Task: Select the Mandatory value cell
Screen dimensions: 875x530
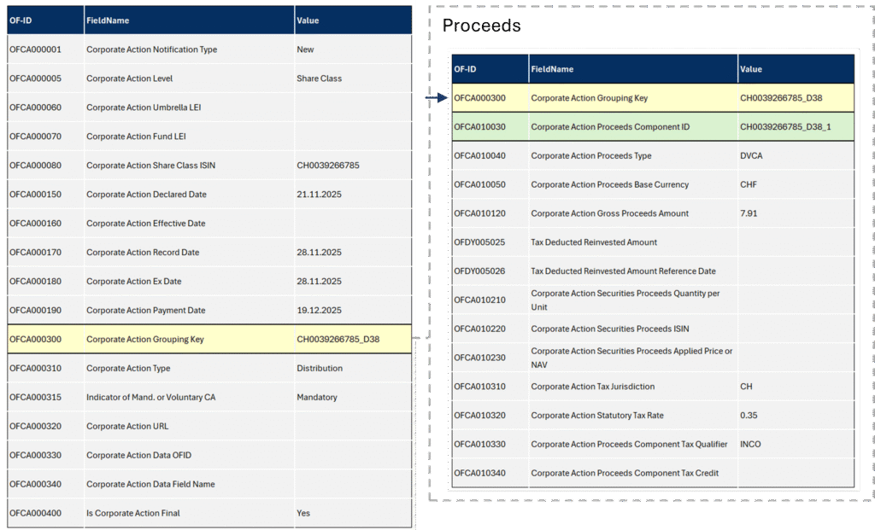Action: pos(317,398)
